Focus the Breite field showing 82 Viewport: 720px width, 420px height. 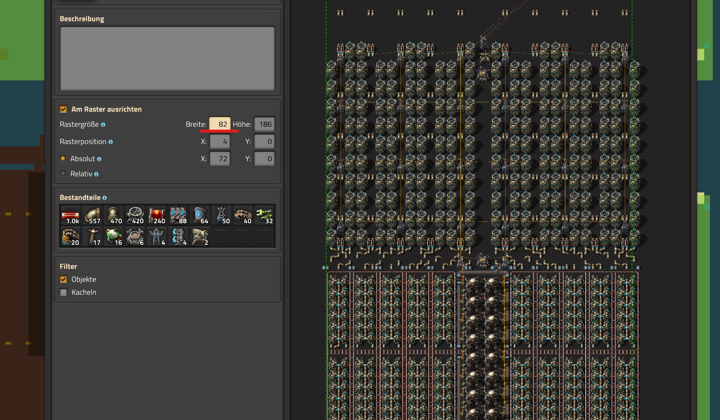click(220, 124)
